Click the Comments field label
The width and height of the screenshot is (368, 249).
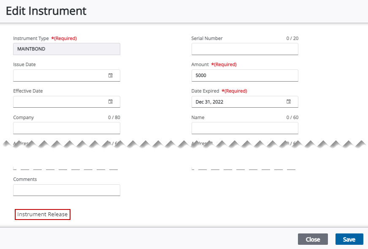[25, 179]
